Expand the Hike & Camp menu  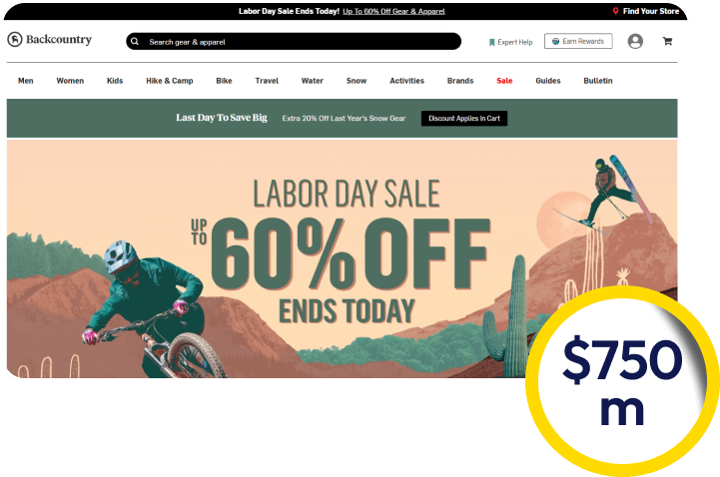(170, 81)
